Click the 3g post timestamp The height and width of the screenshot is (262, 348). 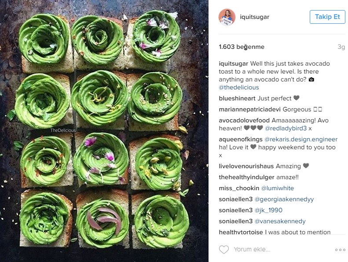pyautogui.click(x=341, y=47)
